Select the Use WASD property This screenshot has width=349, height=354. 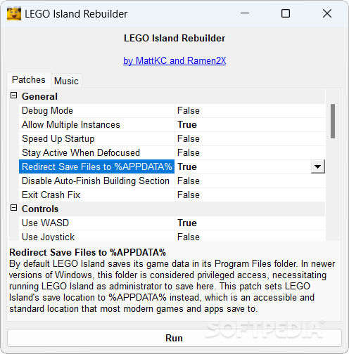(x=96, y=223)
